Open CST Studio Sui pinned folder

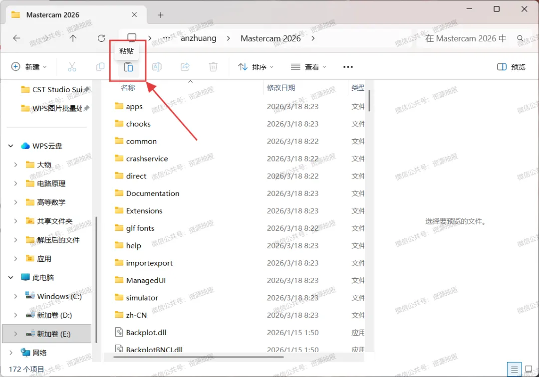point(55,90)
